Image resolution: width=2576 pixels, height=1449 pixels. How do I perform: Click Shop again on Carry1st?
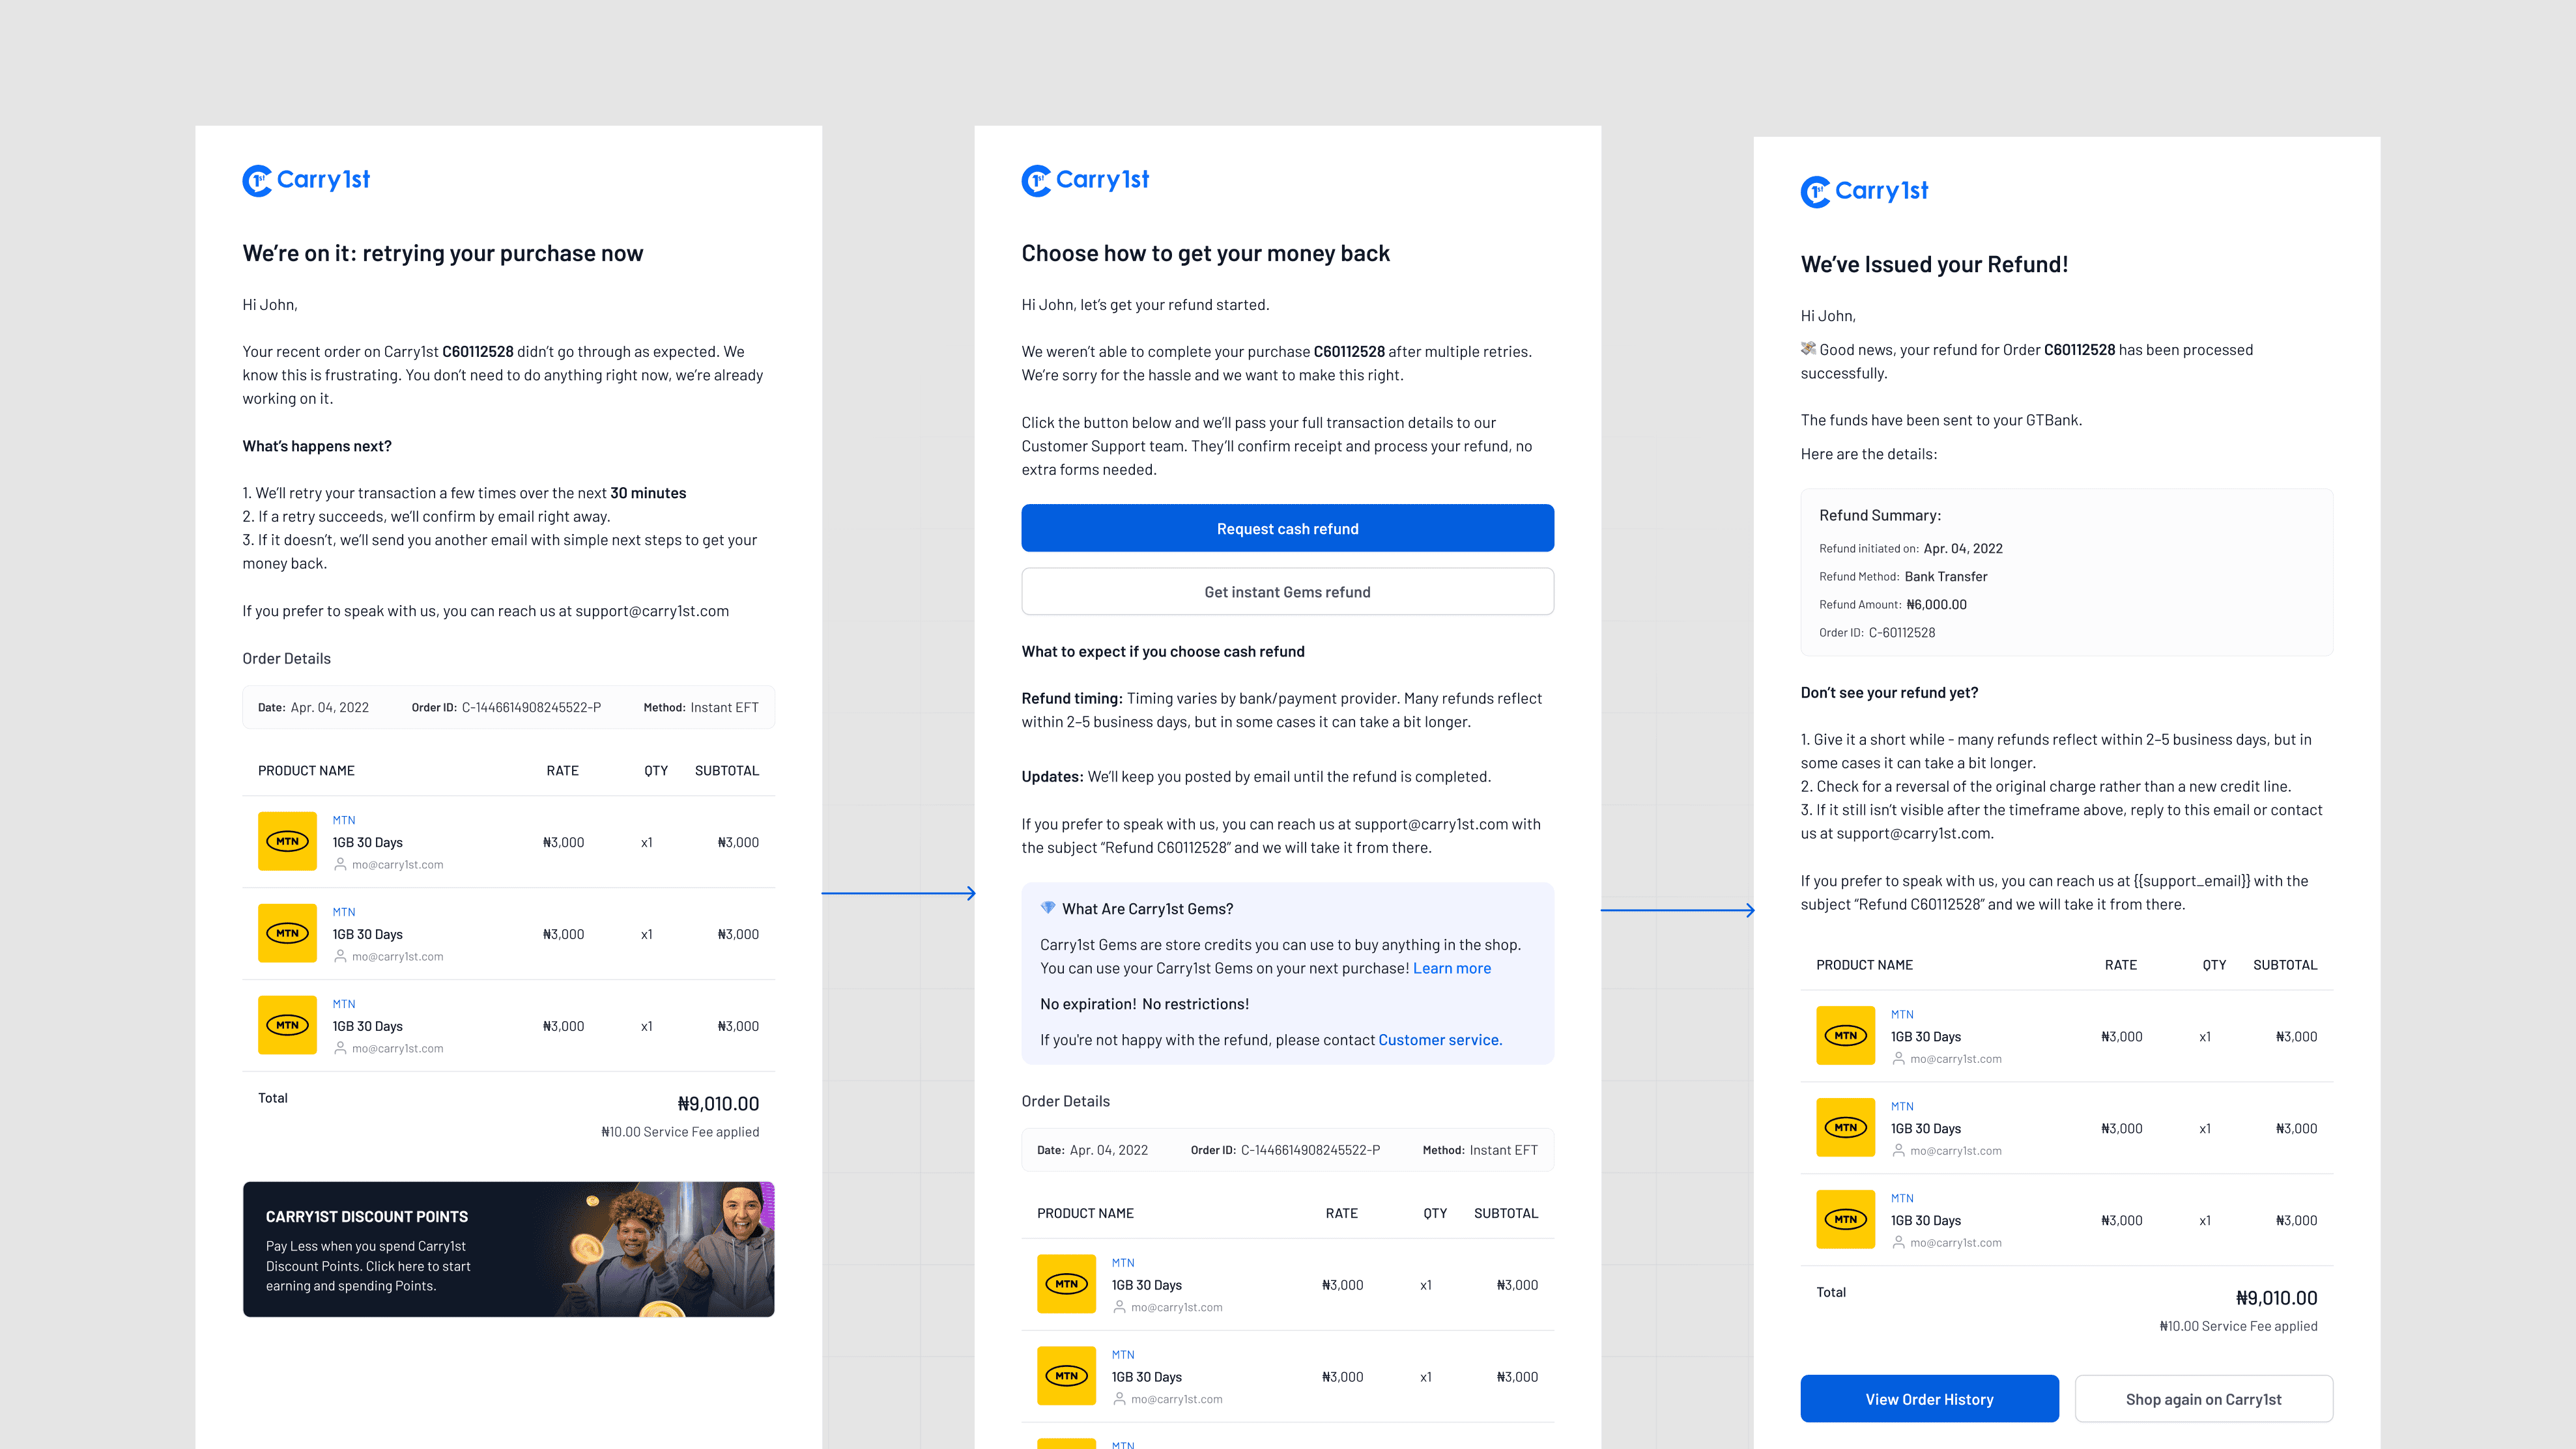2203,1399
